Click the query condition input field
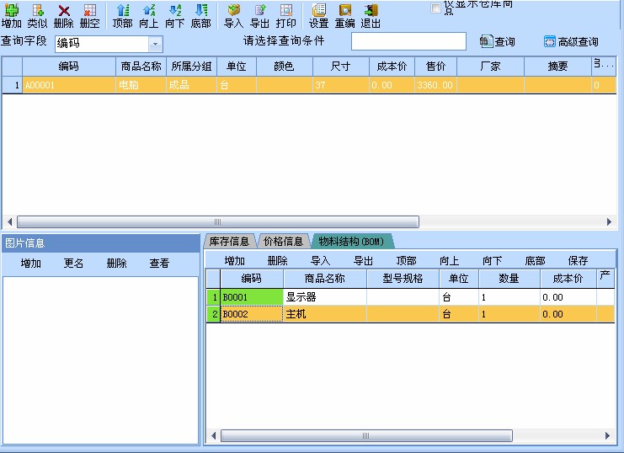The width and height of the screenshot is (624, 453). [408, 41]
